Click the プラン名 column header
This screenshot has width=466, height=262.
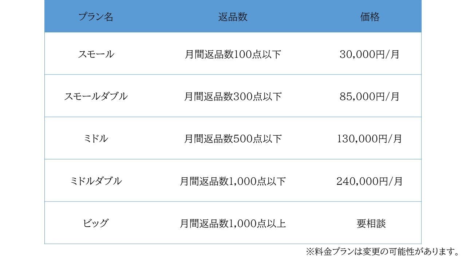pos(96,17)
